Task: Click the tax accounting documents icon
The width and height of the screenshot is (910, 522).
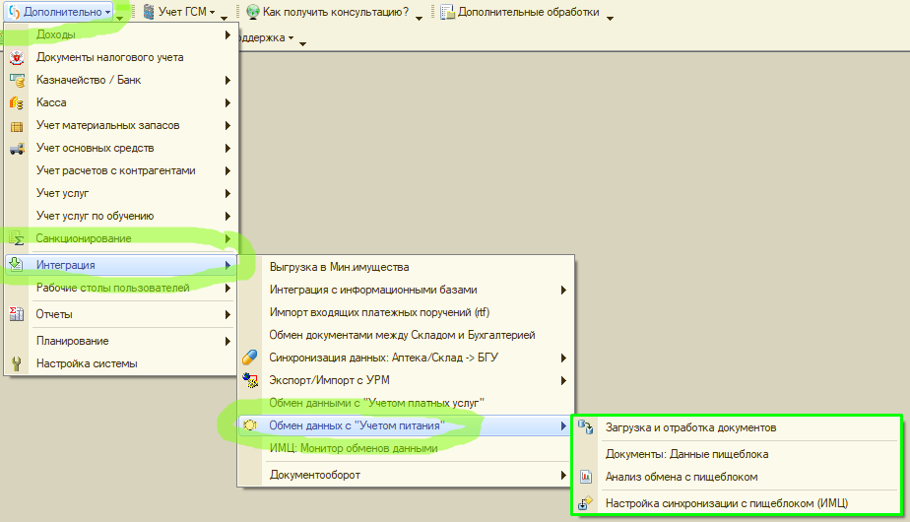Action: coord(17,57)
